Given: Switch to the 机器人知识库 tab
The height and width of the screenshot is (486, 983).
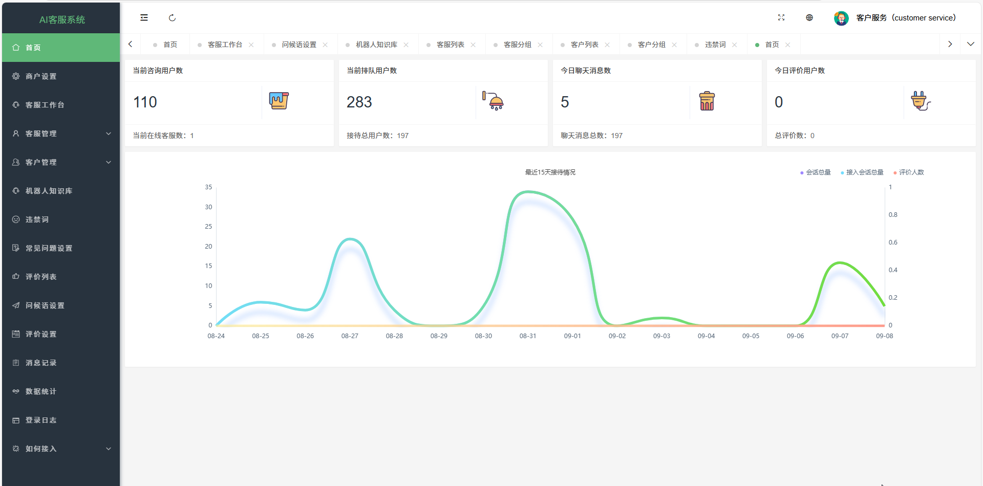Looking at the screenshot, I should click(x=376, y=45).
